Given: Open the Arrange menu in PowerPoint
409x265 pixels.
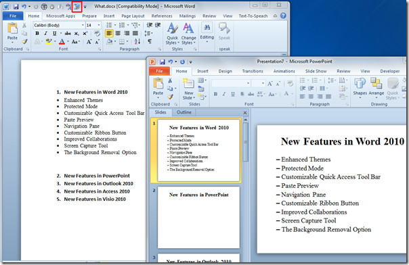Looking at the screenshot, I should tap(376, 89).
